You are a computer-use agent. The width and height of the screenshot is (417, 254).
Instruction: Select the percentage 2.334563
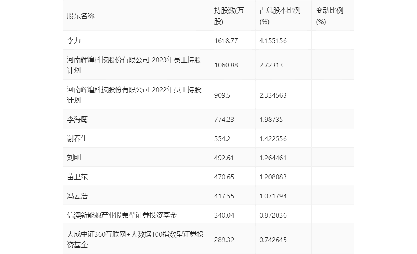coord(273,95)
